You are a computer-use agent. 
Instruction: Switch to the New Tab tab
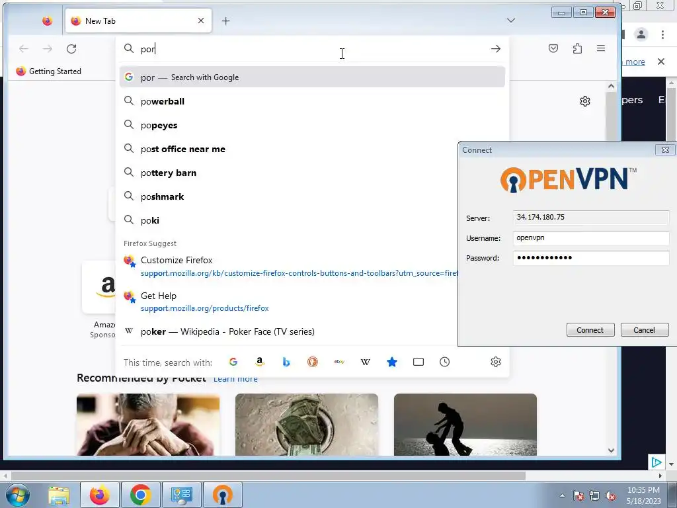(x=138, y=21)
